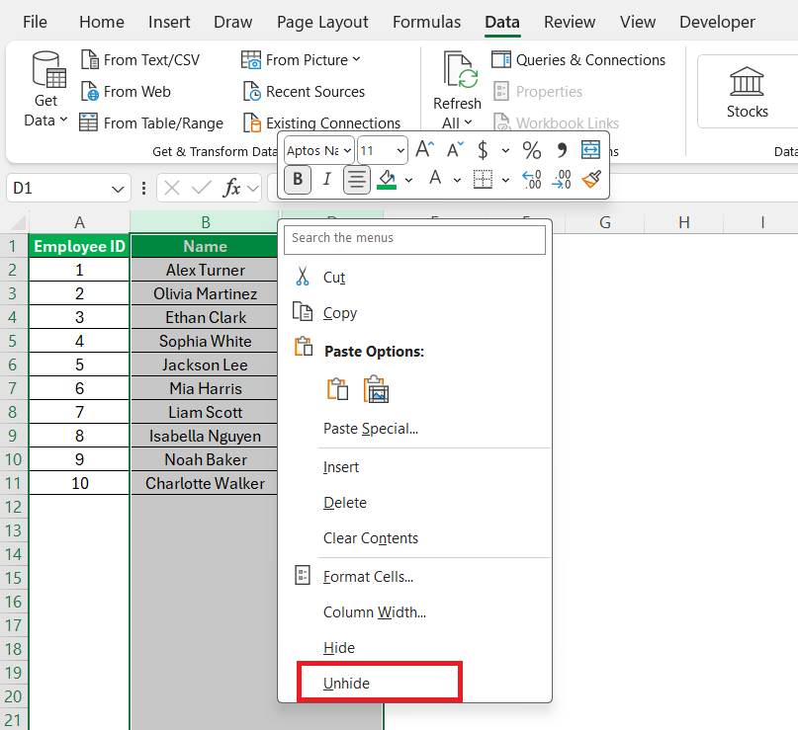Select the Stocks data type
The width and height of the screenshot is (798, 730).
point(747,92)
